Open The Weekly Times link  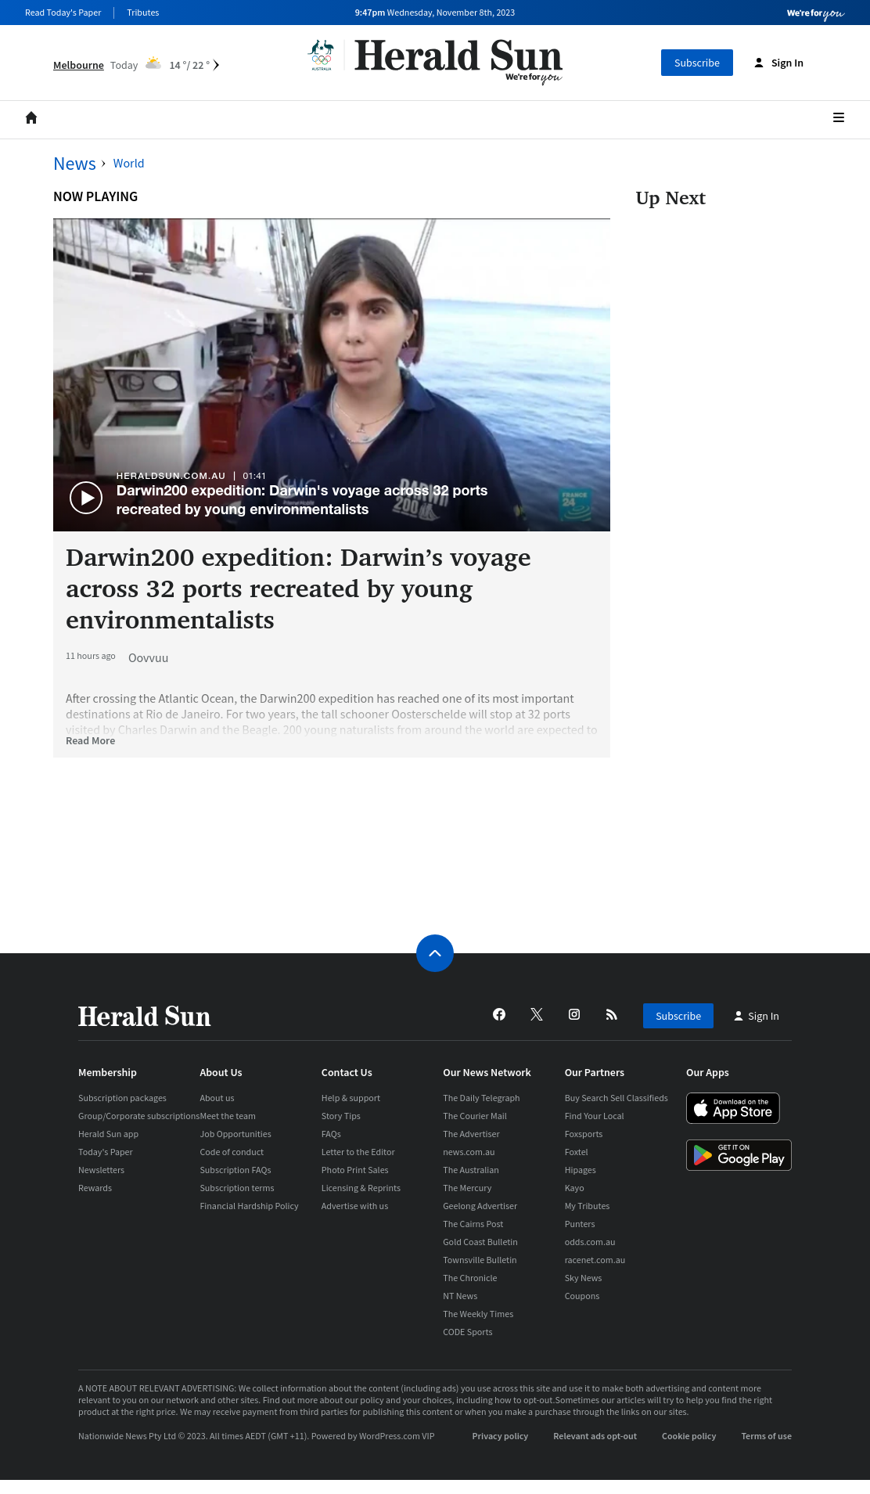(478, 1314)
